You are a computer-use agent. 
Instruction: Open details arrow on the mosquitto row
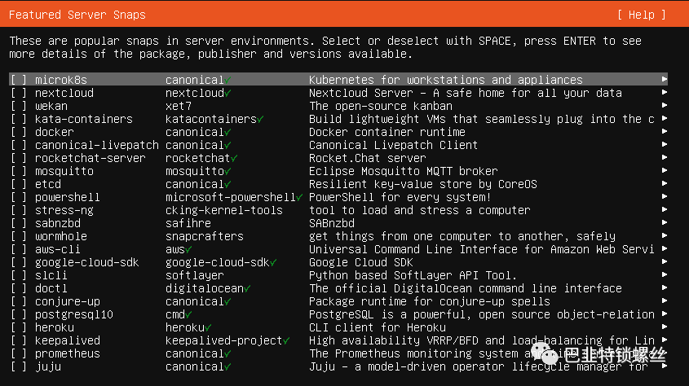click(665, 171)
